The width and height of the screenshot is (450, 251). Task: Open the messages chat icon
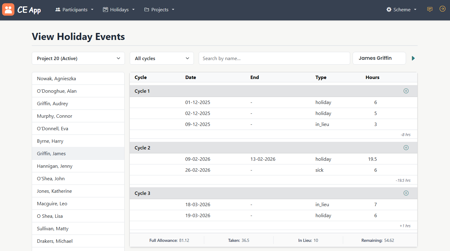point(430,9)
